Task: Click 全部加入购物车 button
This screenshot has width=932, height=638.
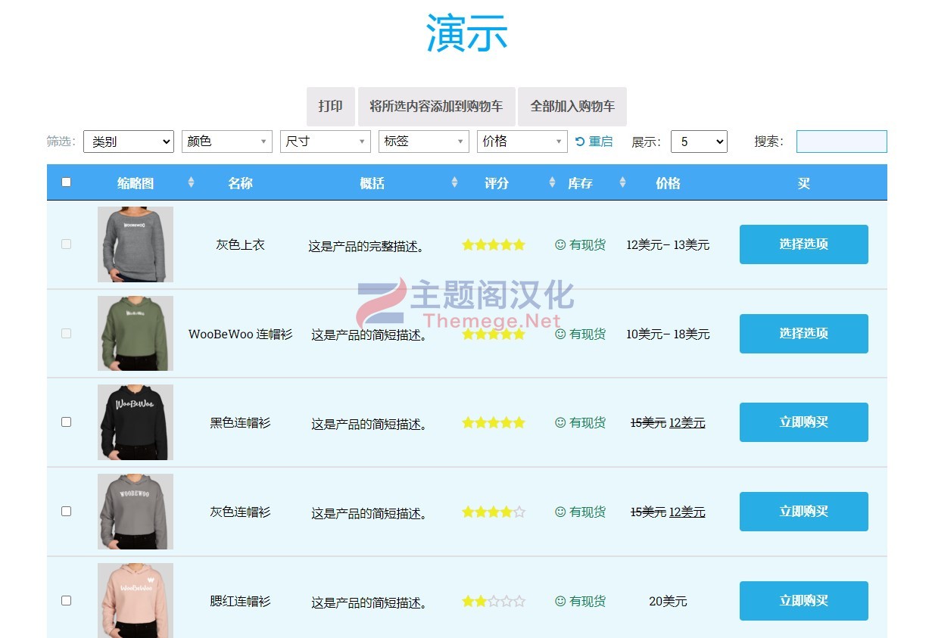Action: pyautogui.click(x=572, y=106)
